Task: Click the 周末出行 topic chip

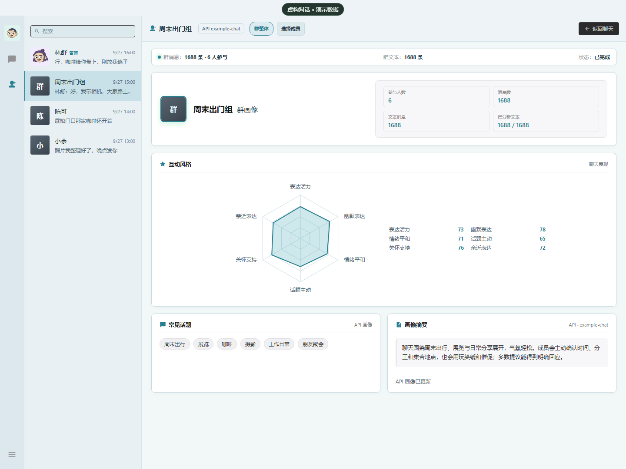Action: point(175,344)
